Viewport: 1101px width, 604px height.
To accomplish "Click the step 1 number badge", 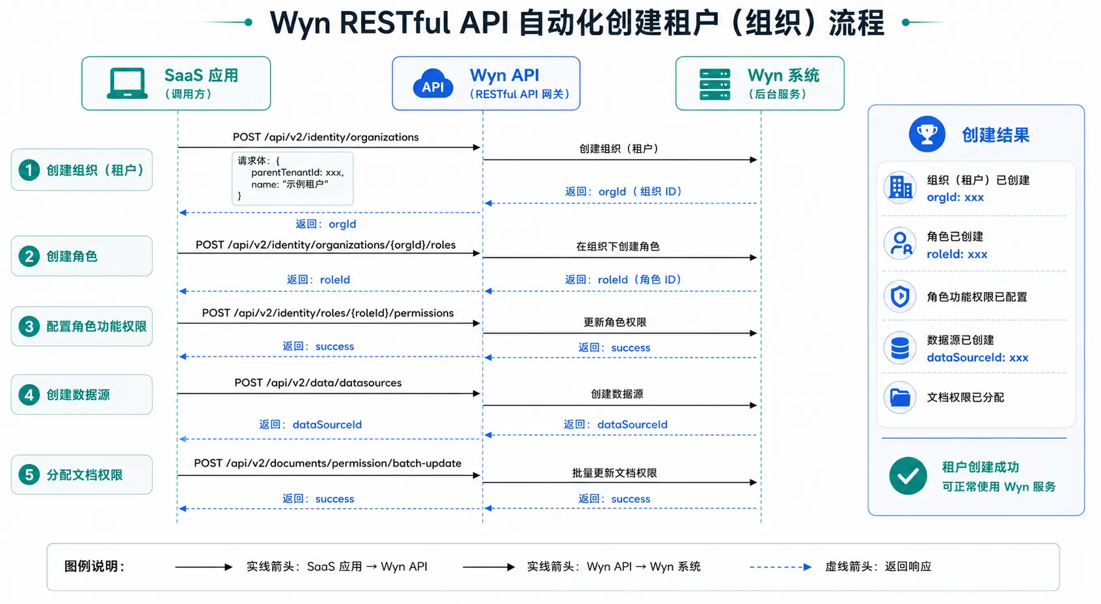I will pyautogui.click(x=29, y=170).
